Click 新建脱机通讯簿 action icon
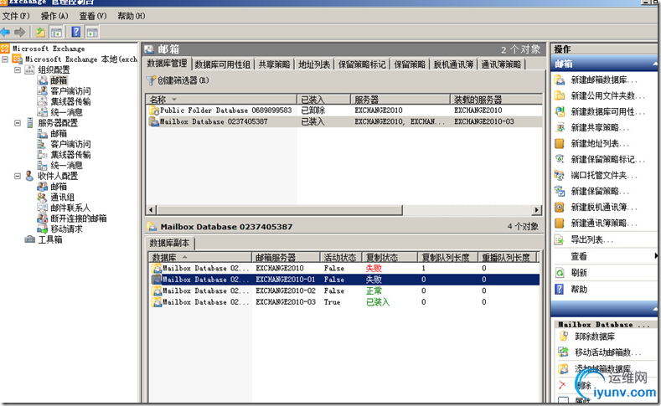 pyautogui.click(x=560, y=208)
